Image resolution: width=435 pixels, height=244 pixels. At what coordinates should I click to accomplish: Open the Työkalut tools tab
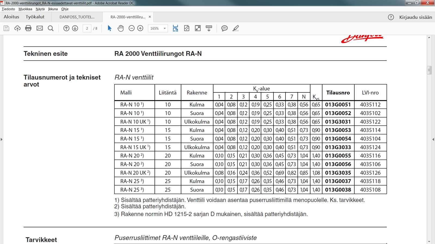[x=35, y=17]
